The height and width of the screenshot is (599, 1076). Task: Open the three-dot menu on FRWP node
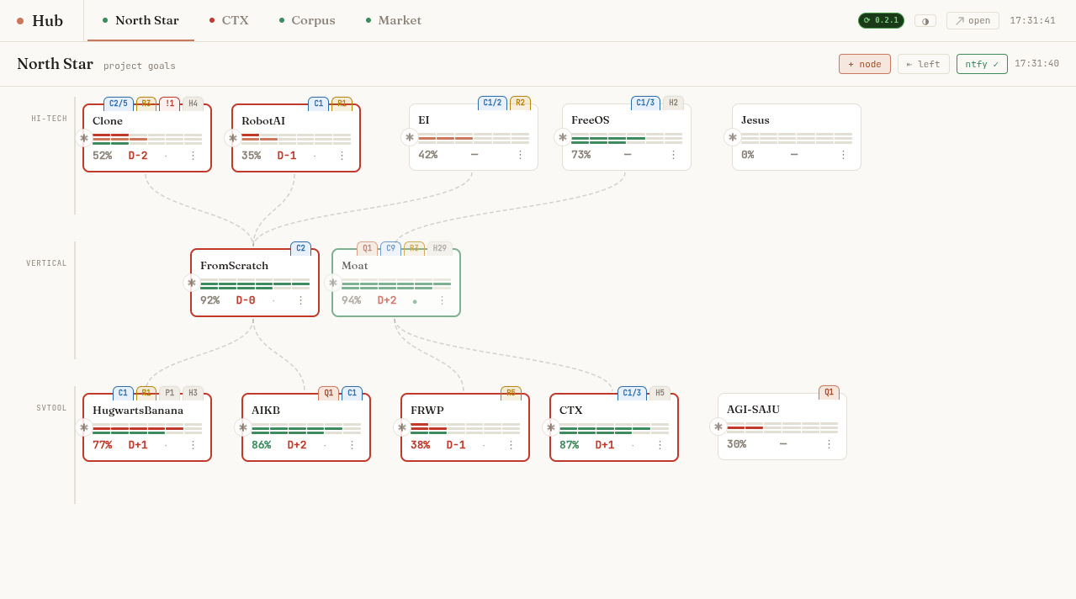coord(511,445)
